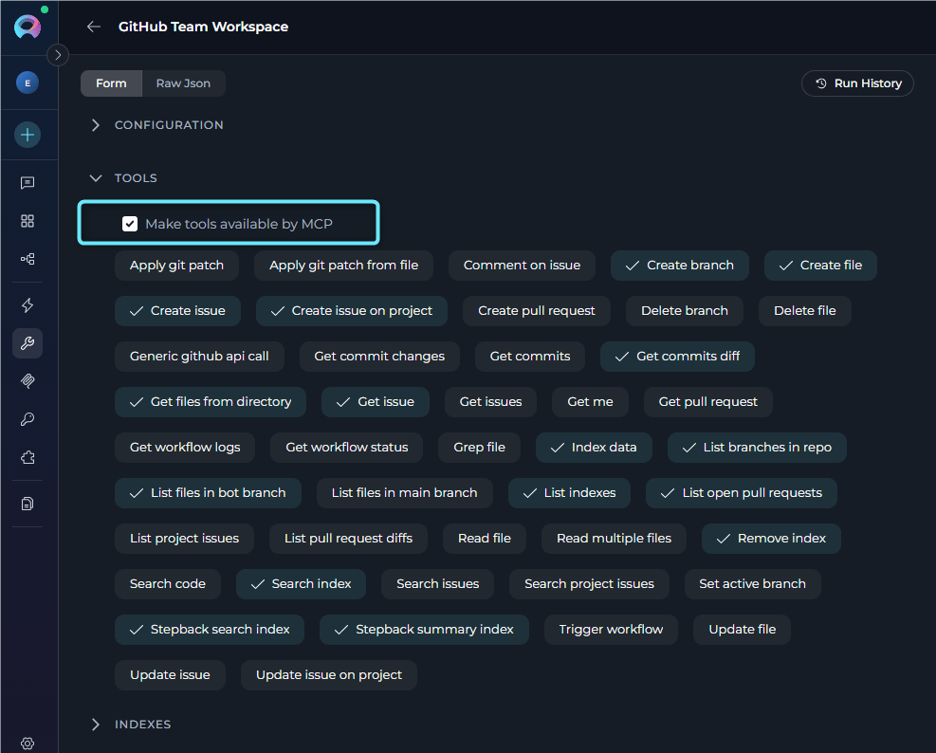Deselect the Get issue tool

pyautogui.click(x=375, y=402)
